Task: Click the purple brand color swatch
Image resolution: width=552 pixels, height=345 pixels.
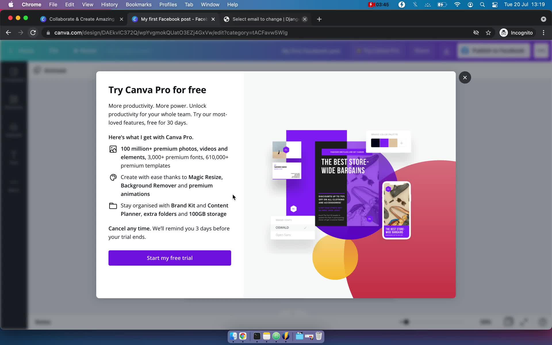Action: click(x=384, y=143)
